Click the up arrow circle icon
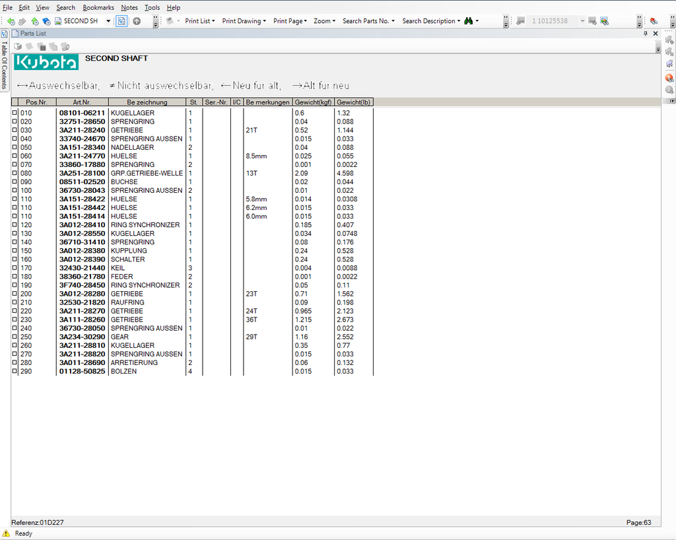The image size is (676, 540). pyautogui.click(x=137, y=21)
